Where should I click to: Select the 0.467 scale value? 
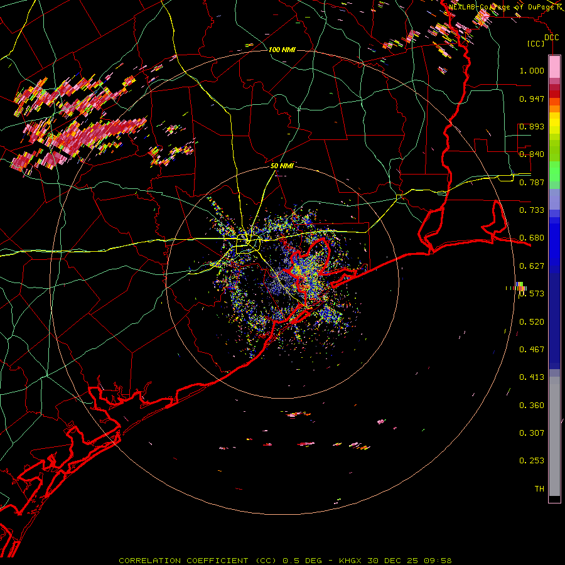pos(532,350)
